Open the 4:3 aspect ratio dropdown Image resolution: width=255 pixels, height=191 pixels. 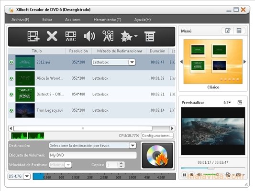227,102
